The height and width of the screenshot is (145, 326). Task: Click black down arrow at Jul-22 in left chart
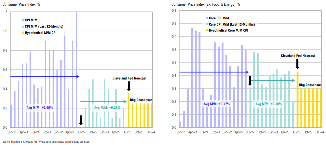(81, 120)
